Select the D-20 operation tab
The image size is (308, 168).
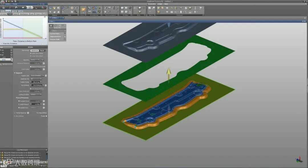[x=8, y=11]
